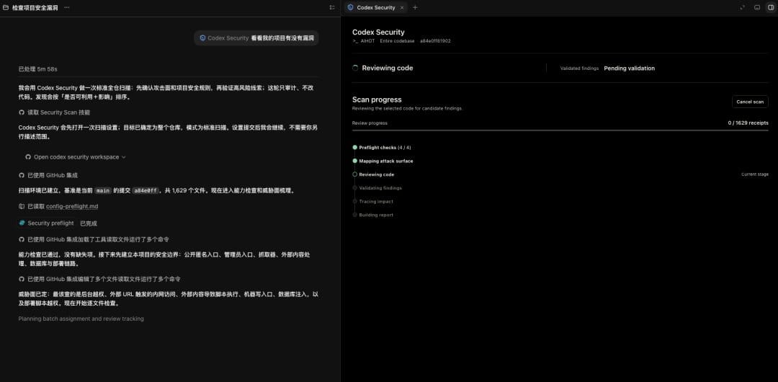
Task: Click the Open codex security workspace label
Action: (76, 157)
